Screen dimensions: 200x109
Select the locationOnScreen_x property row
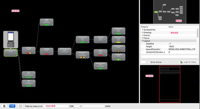[x=168, y=52]
